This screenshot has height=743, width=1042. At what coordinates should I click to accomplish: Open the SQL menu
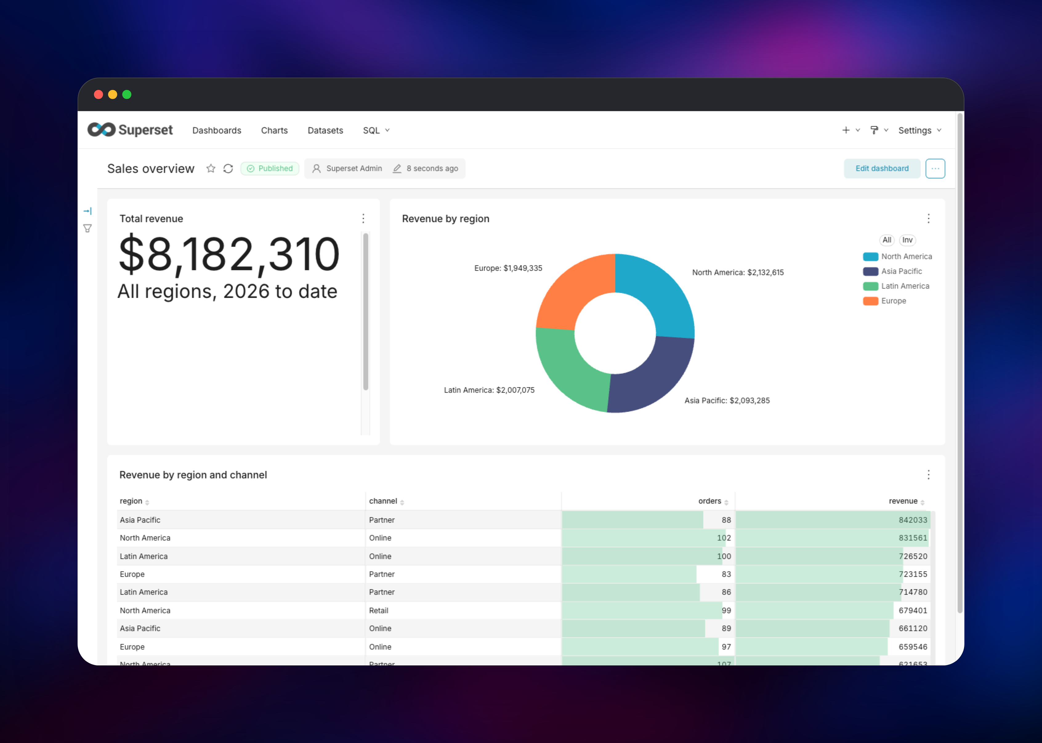pos(376,130)
